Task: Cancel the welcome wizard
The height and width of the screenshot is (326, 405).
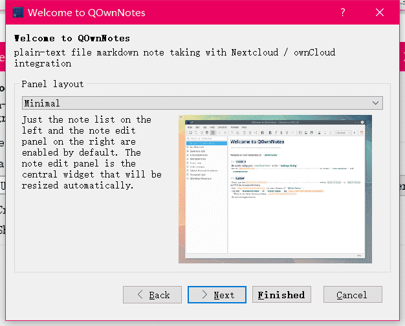Action: pyautogui.click(x=353, y=294)
